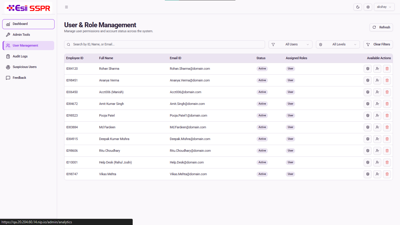The image size is (400, 225).
Task: Click the email Md.Fardeen@domain.com
Action: pyautogui.click(x=188, y=127)
